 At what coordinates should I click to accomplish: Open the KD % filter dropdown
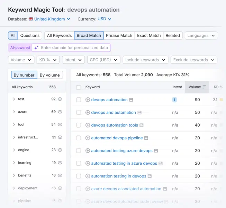(48, 60)
